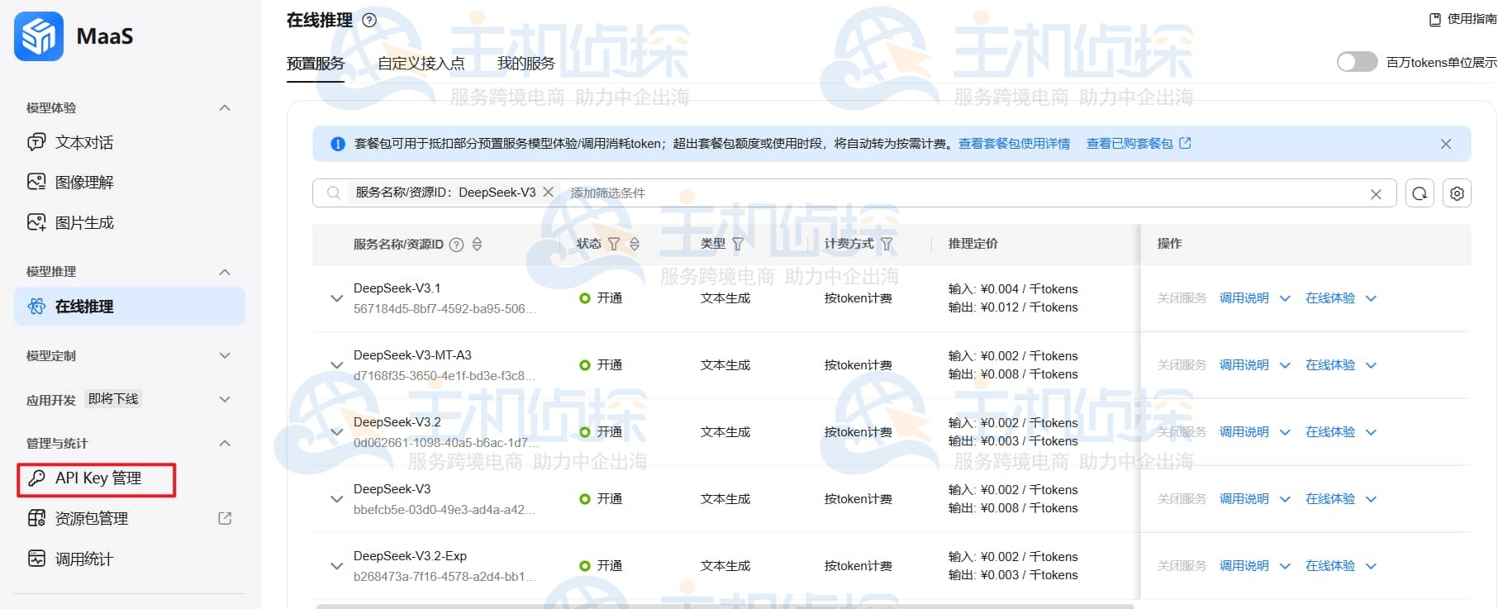
Task: Sort by 服务名称/资源ID column
Action: [x=477, y=245]
